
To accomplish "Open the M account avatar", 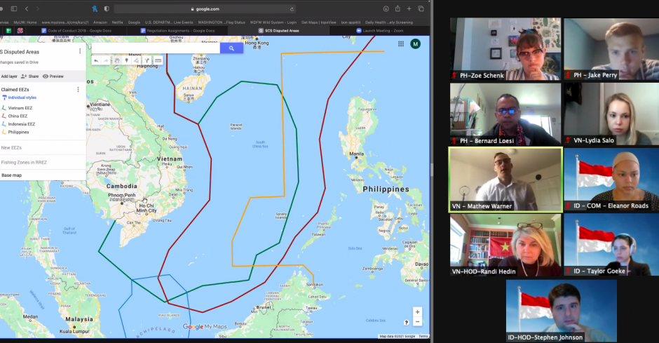I will [x=415, y=43].
